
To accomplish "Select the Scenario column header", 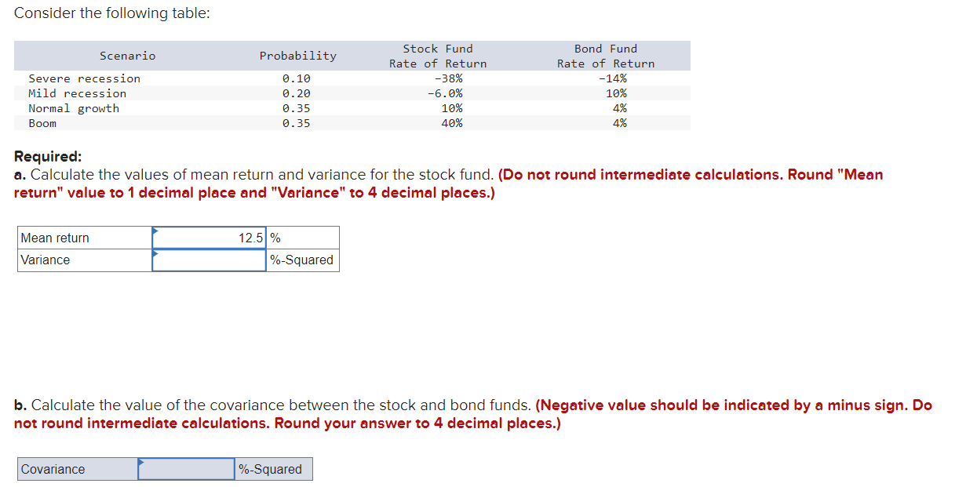I will pos(127,56).
